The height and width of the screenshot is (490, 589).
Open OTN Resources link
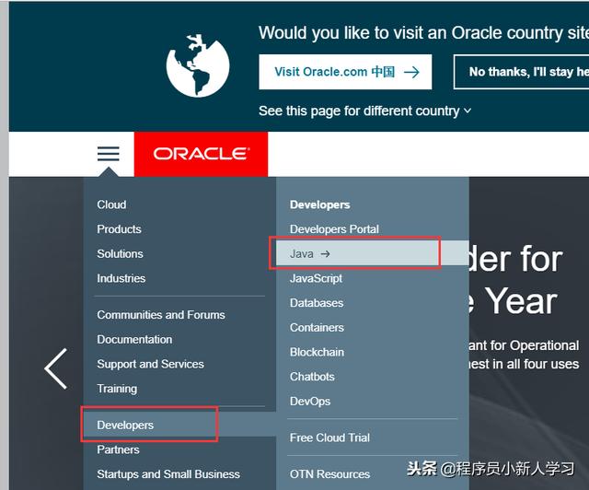[x=329, y=474]
